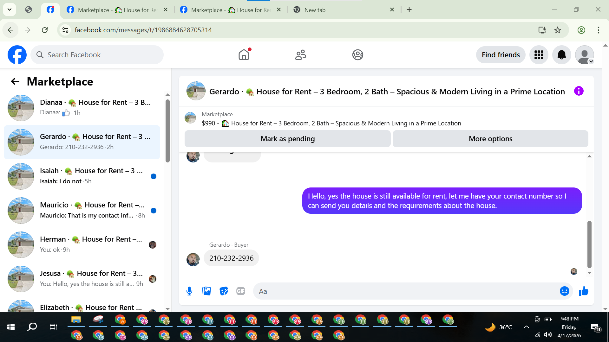Open conversation information purple icon
609x342 pixels.
[579, 91]
